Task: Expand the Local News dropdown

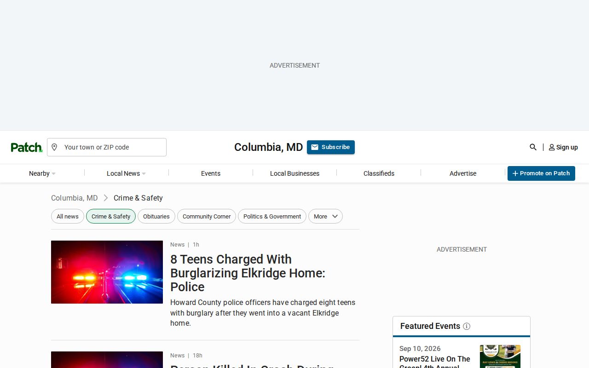Action: [x=127, y=173]
